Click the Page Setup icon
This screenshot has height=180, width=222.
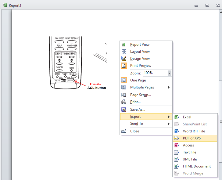[x=124, y=95]
